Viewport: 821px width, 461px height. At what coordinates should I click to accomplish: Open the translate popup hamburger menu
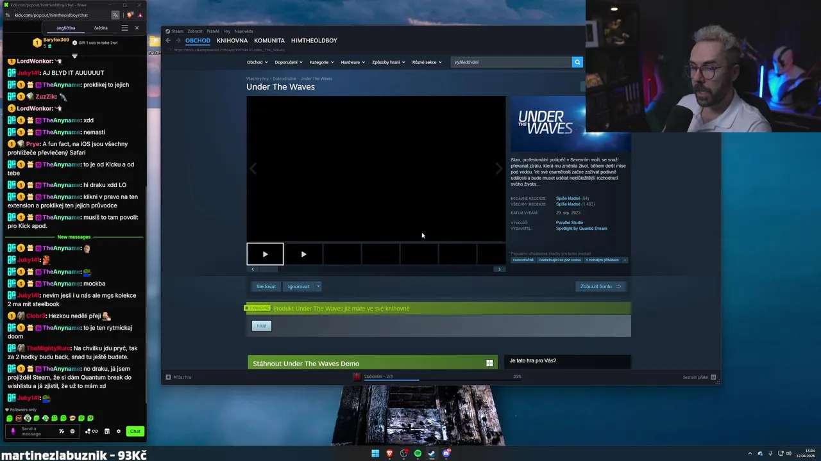point(124,28)
